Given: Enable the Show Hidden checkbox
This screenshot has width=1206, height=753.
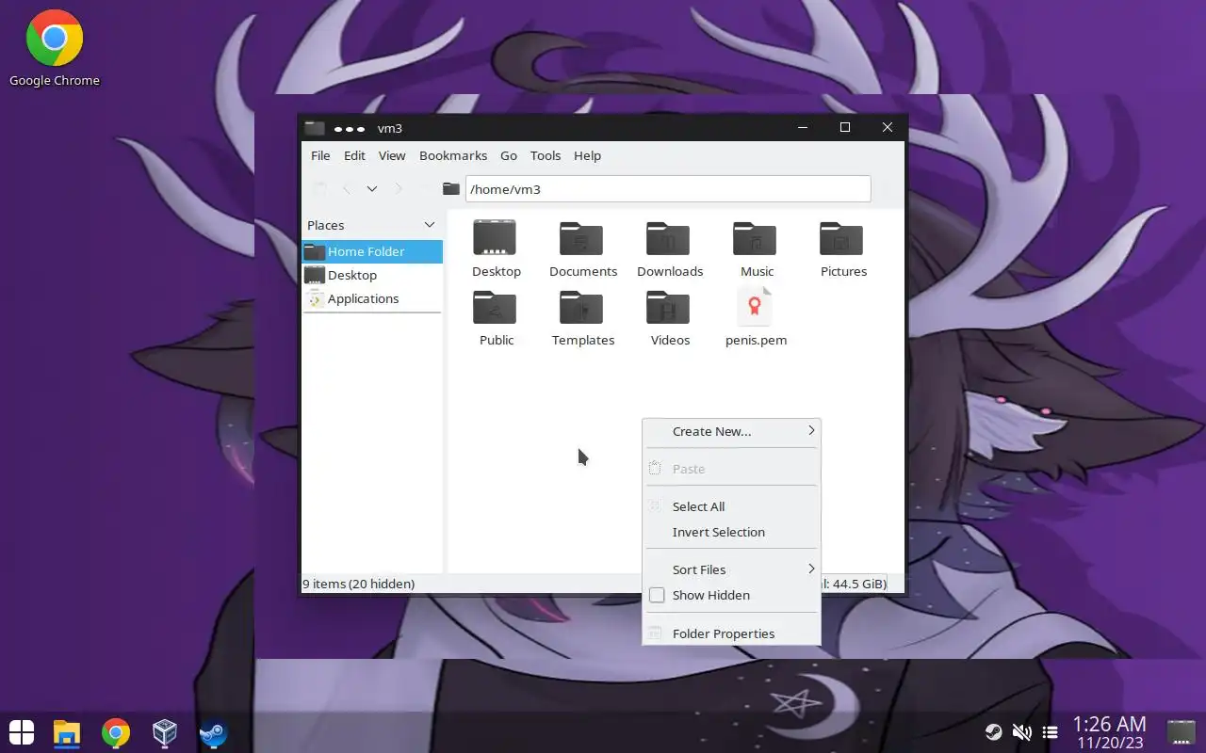Looking at the screenshot, I should pyautogui.click(x=657, y=595).
